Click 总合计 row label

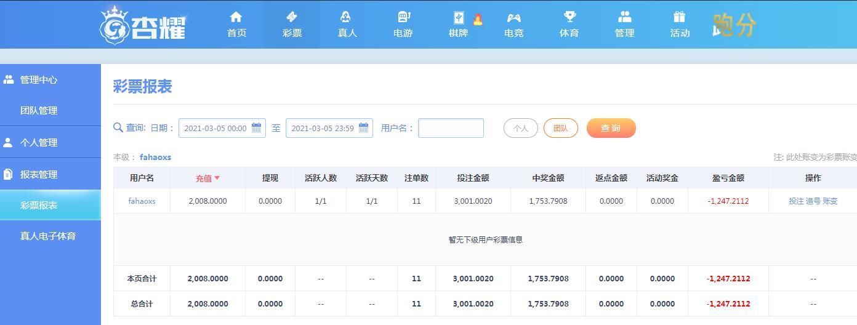[x=142, y=303]
